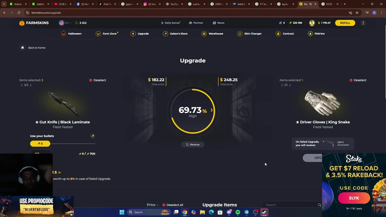Click the ELYK promo button in Stake ad
386x217 pixels.
pyautogui.click(x=354, y=198)
